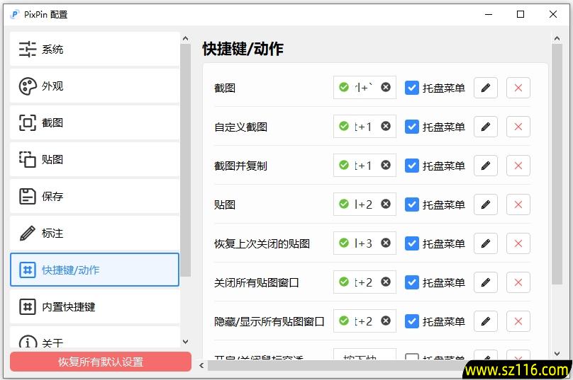Click the pencil edit icon for 贴图 row
The width and height of the screenshot is (573, 380).
click(x=485, y=205)
